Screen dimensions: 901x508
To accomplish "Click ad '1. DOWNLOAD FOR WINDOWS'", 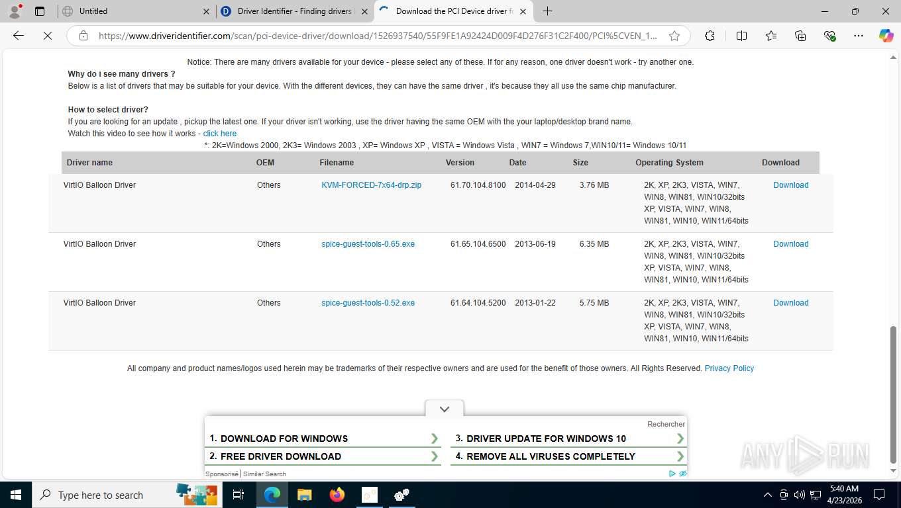I will point(324,439).
